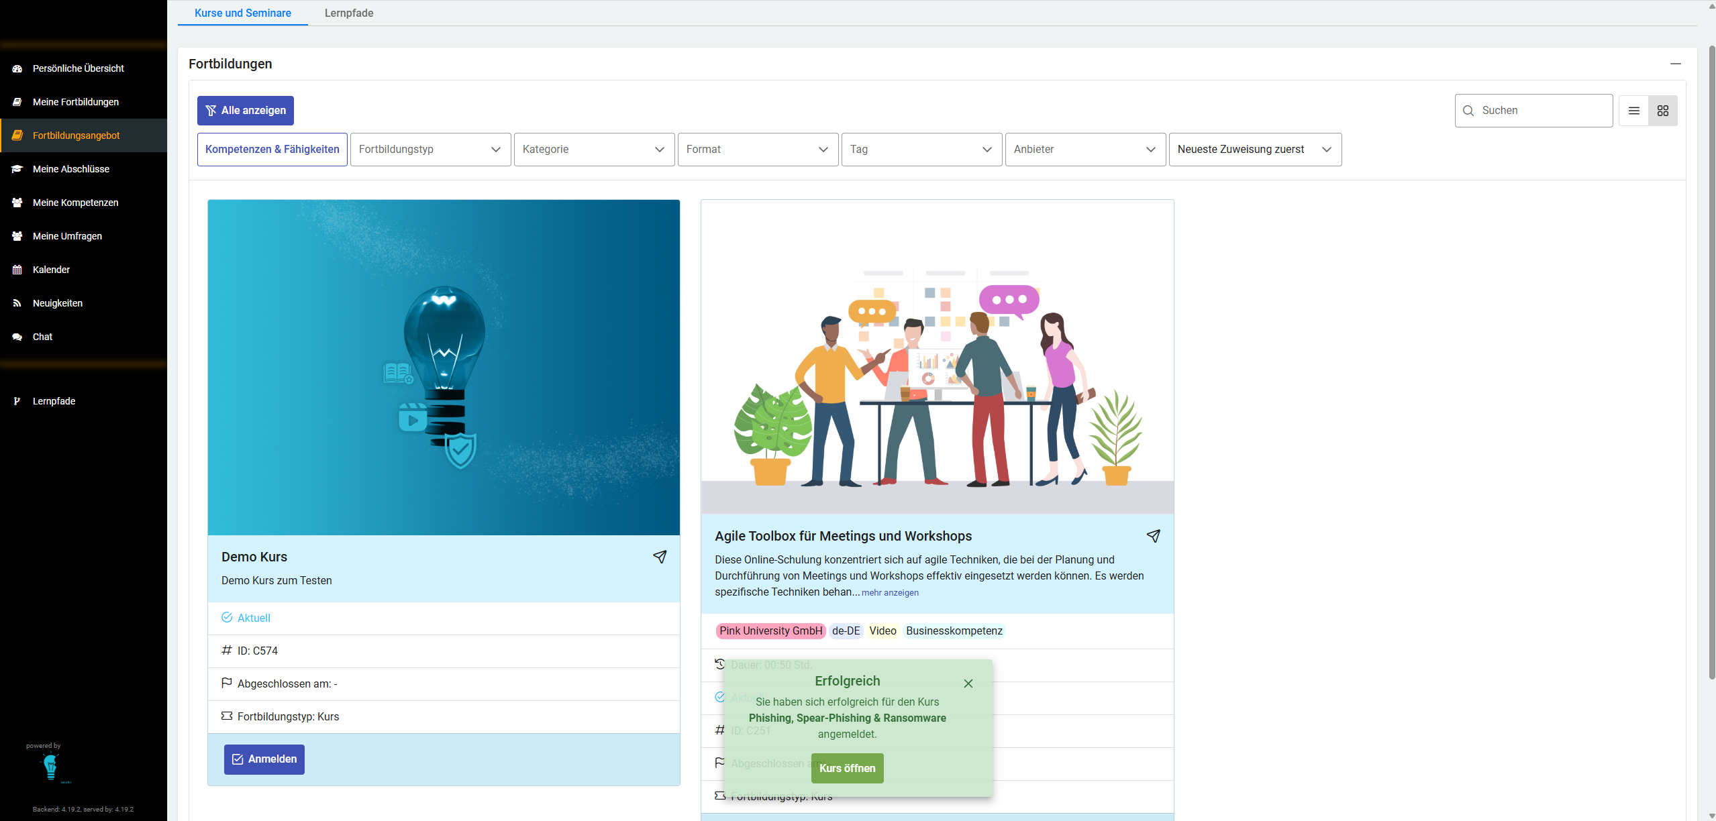Switch to grid view layout
Viewport: 1716px width, 821px height.
tap(1662, 111)
